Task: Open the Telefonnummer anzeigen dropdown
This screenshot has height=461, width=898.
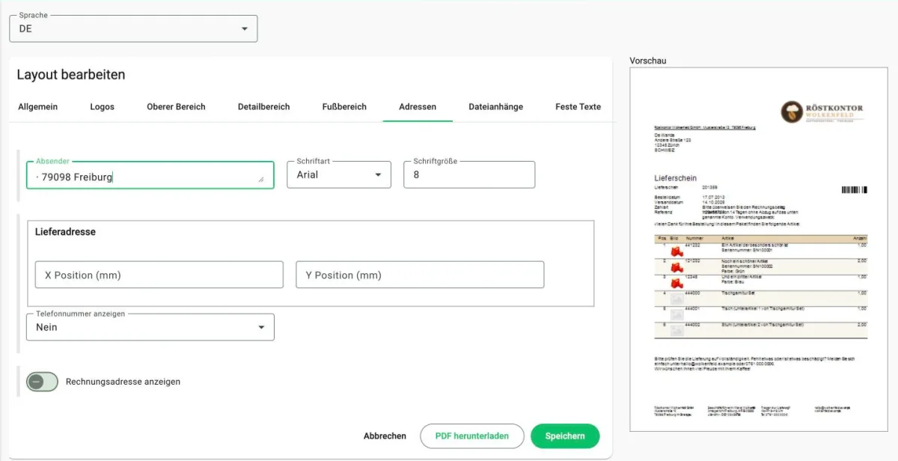Action: [150, 327]
